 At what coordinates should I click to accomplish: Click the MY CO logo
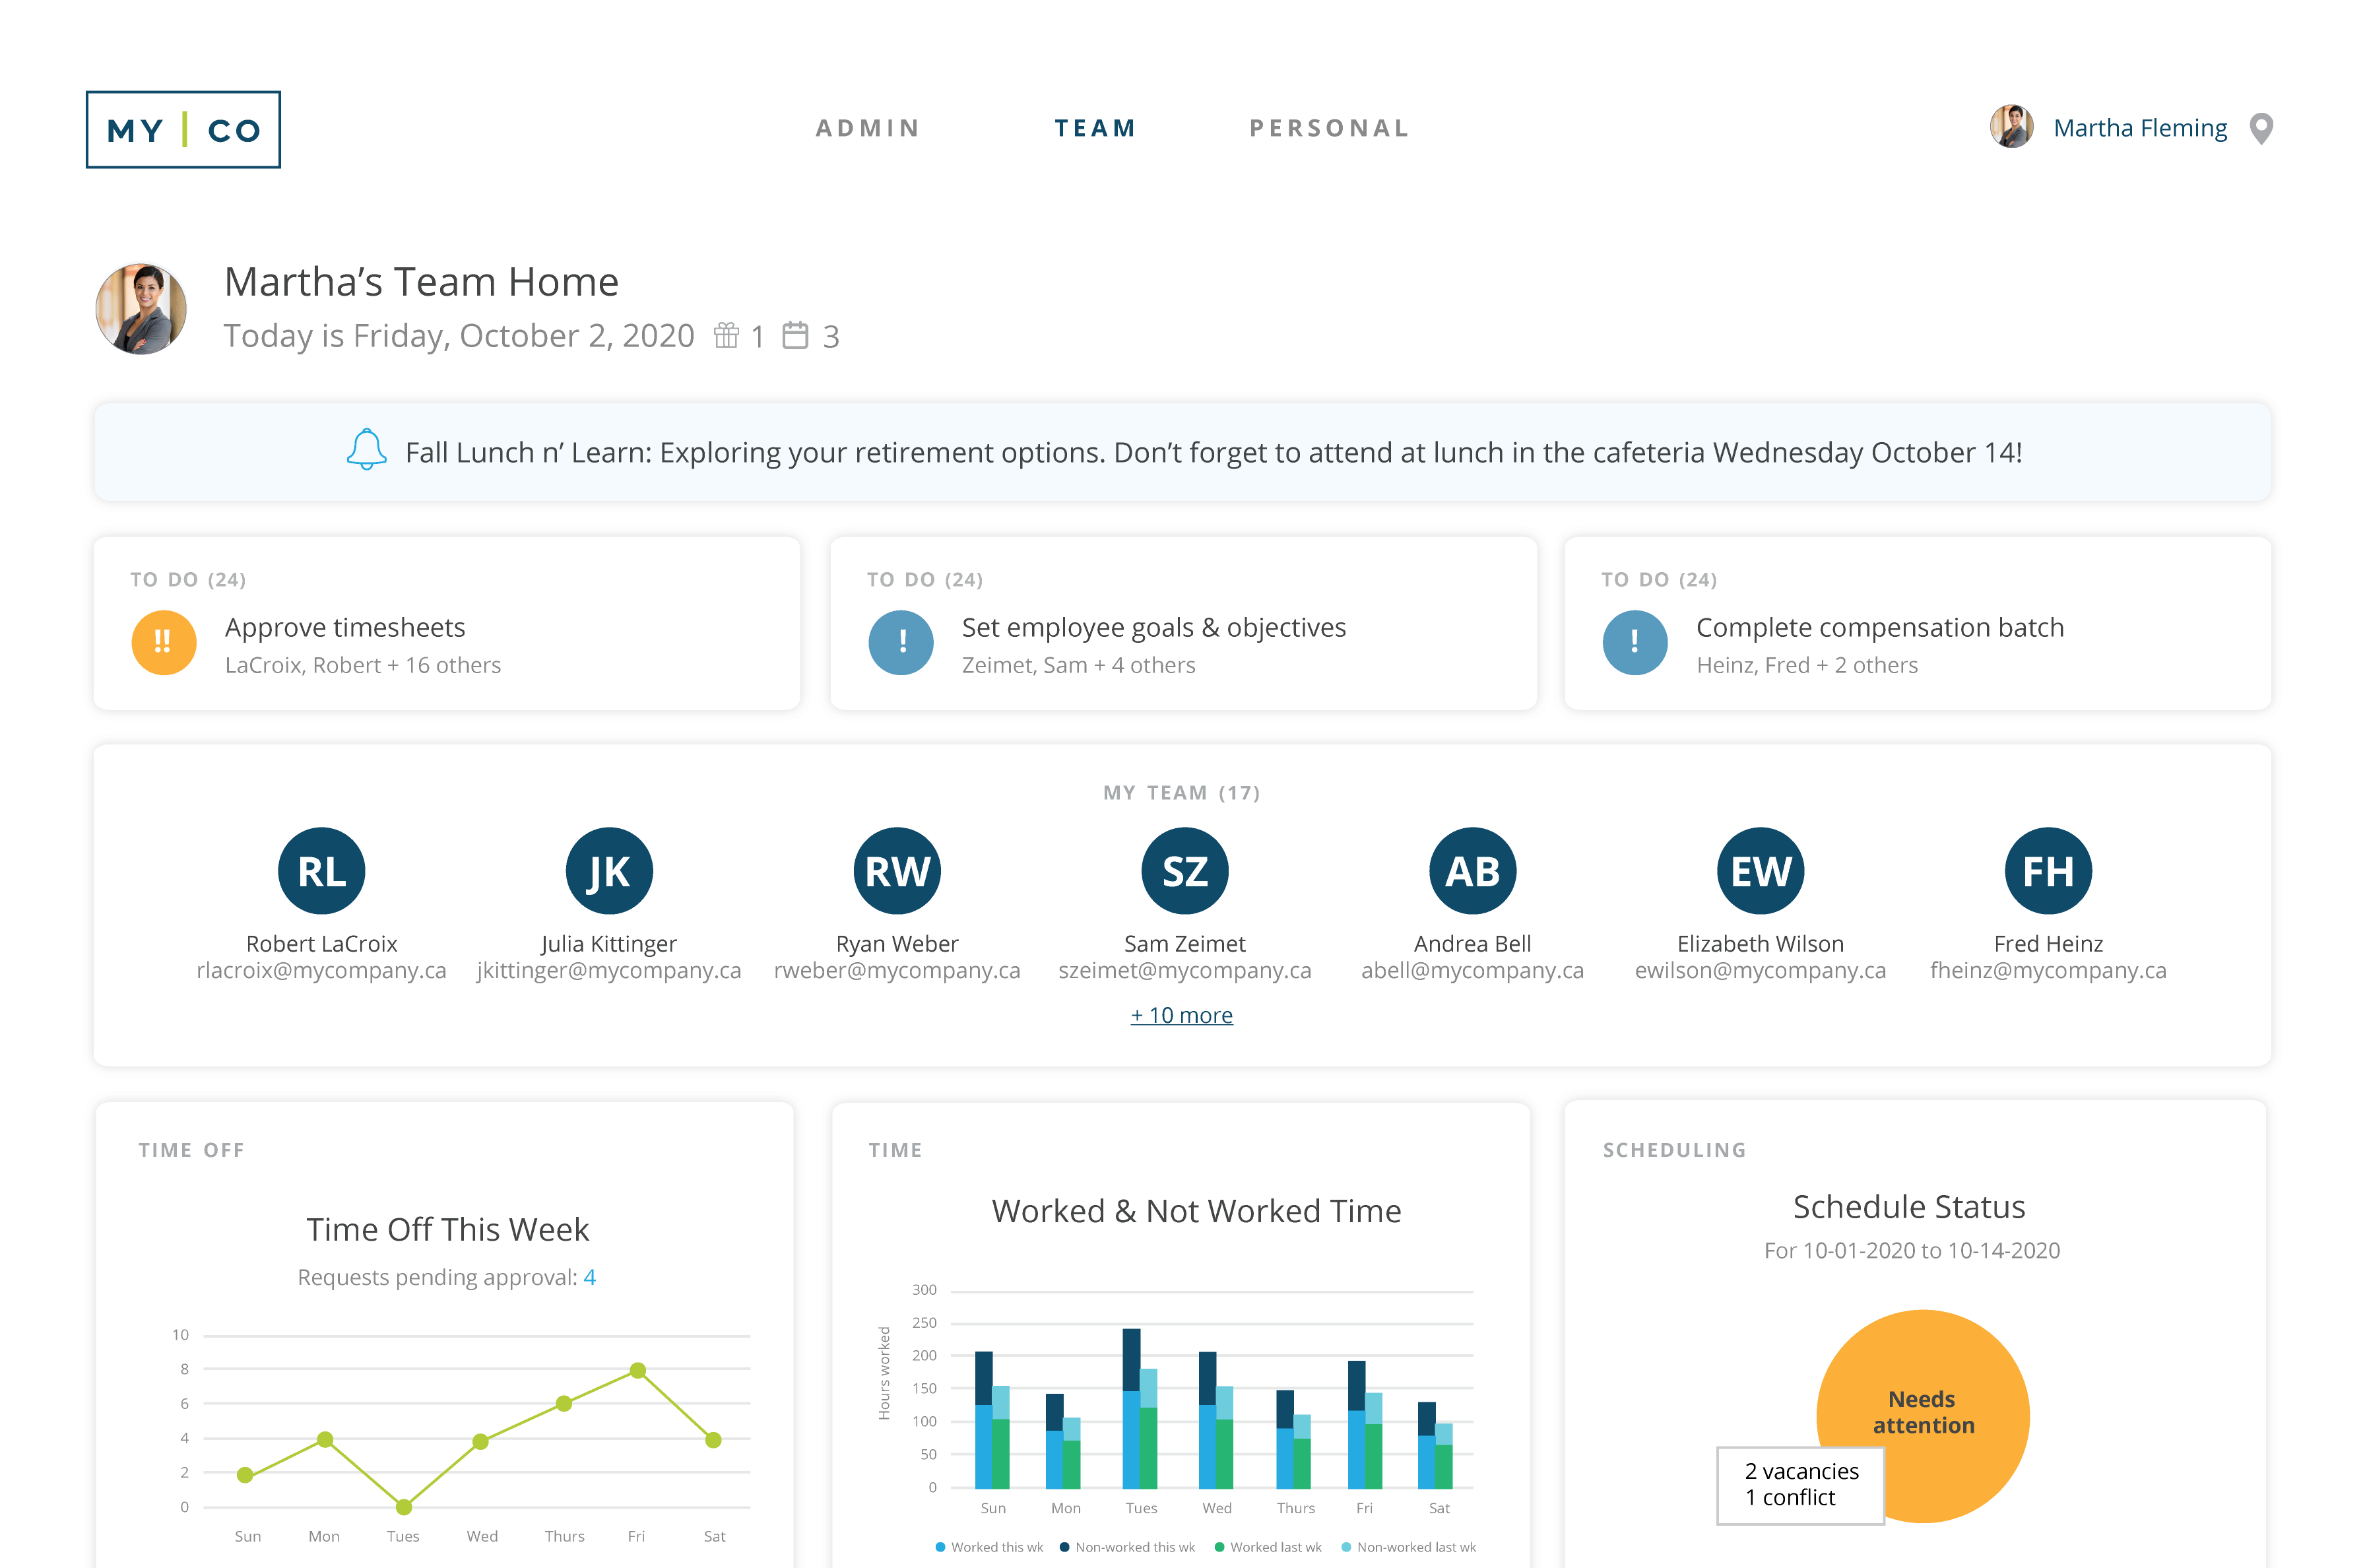coord(183,130)
